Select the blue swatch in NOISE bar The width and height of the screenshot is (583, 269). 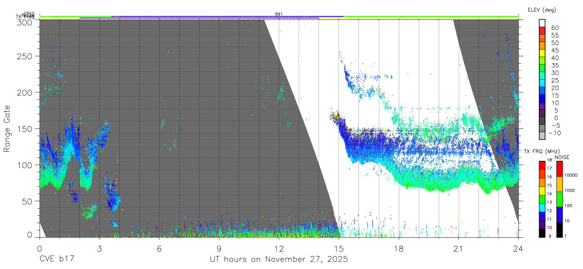pyautogui.click(x=560, y=214)
